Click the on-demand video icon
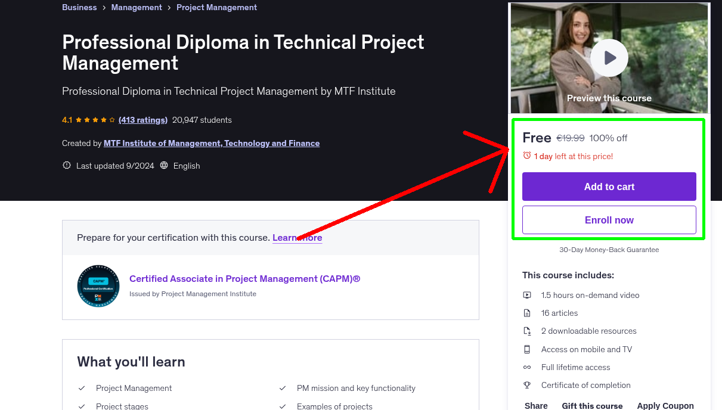The width and height of the screenshot is (722, 410). 527,295
